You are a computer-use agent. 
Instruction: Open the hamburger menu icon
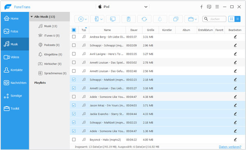pos(217,7)
